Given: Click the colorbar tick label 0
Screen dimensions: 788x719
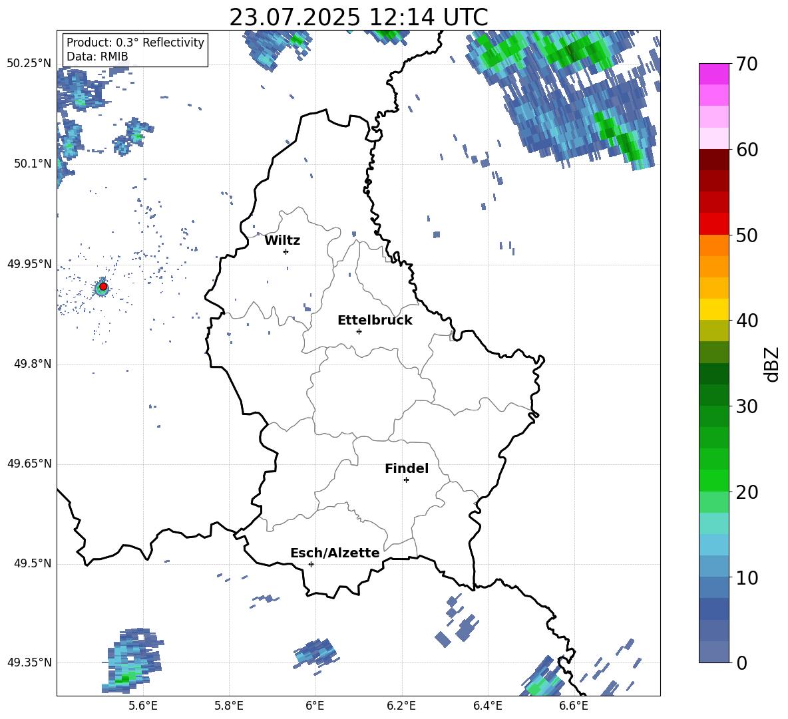Looking at the screenshot, I should 741,663.
